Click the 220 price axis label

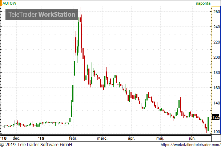pos(217,42)
